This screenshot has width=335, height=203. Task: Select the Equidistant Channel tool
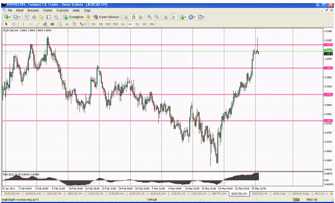coord(45,24)
